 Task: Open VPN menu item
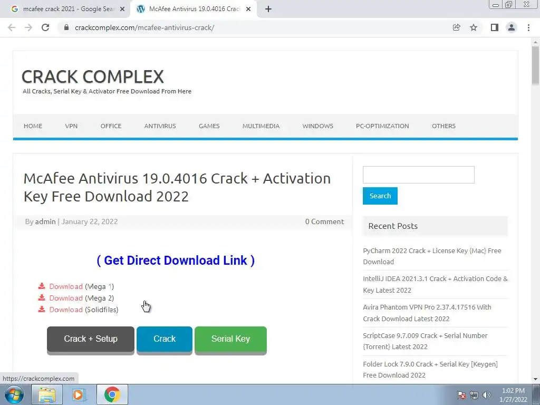(x=71, y=126)
